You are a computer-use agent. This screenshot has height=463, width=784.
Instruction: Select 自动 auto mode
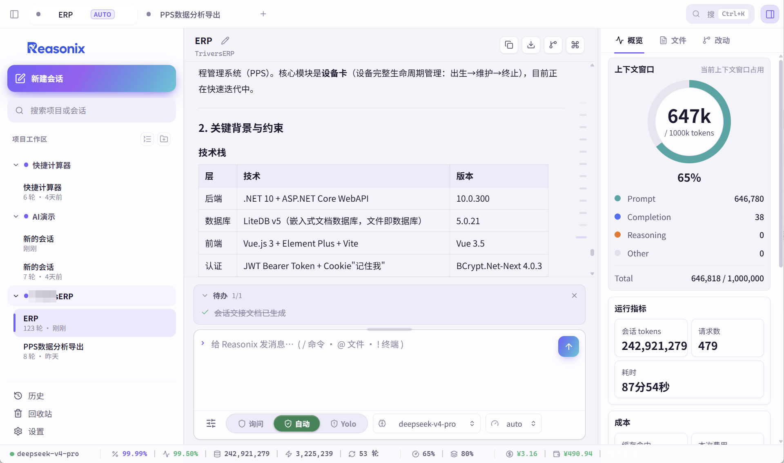tap(297, 424)
